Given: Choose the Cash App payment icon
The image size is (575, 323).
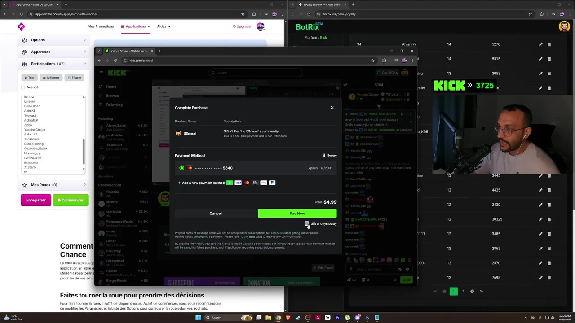Looking at the screenshot, I should coord(230,183).
